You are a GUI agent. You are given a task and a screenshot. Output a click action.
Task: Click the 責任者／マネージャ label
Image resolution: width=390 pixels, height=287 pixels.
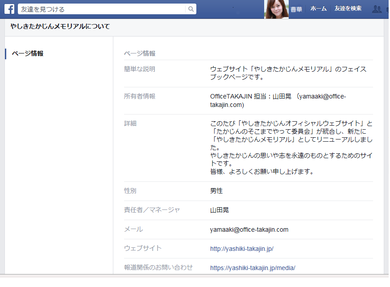[x=152, y=210]
